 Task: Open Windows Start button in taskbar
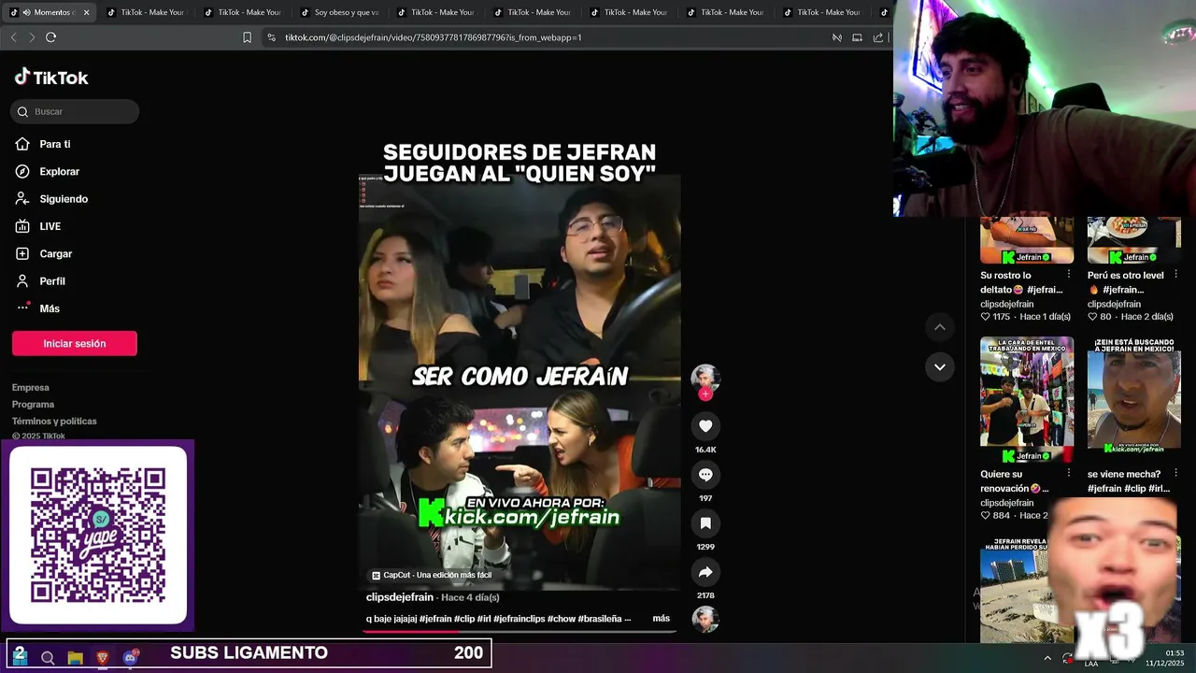point(20,657)
